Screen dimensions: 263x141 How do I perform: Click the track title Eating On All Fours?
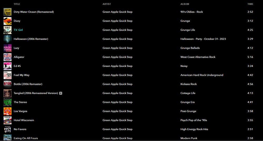[x=26, y=138]
